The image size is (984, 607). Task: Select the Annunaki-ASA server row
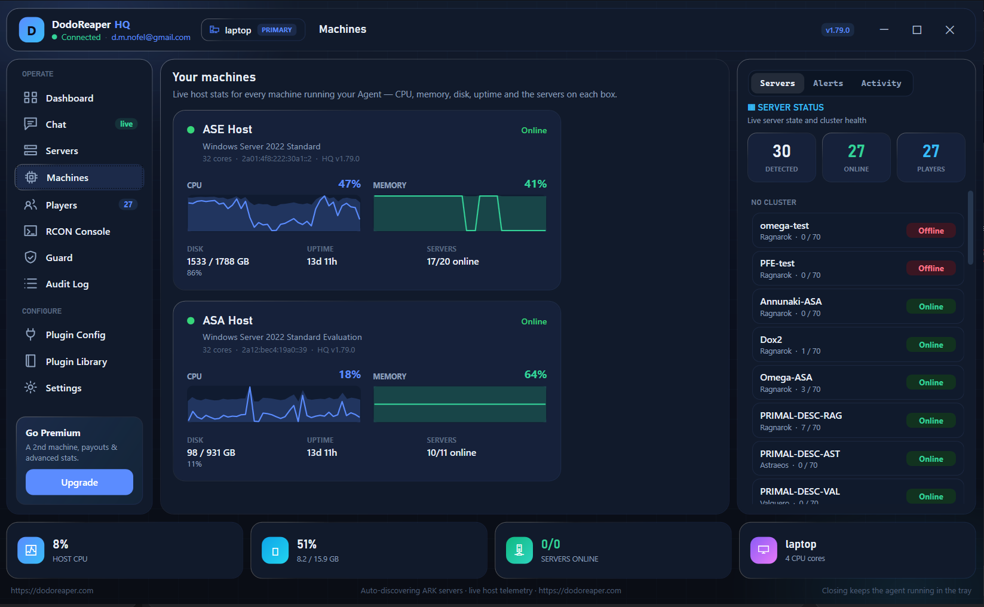click(858, 306)
